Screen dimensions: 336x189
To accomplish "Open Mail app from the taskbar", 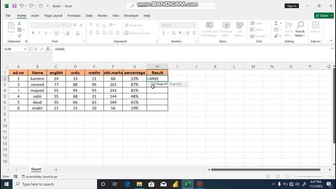I will (163, 184).
